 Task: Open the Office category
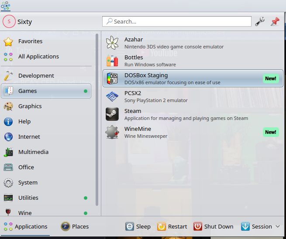(x=46, y=167)
